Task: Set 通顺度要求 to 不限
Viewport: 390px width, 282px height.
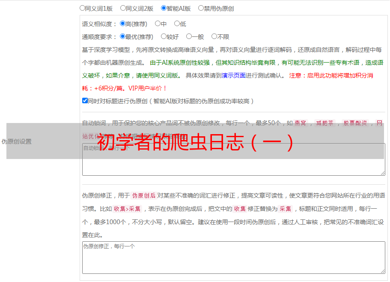Action: coord(214,36)
